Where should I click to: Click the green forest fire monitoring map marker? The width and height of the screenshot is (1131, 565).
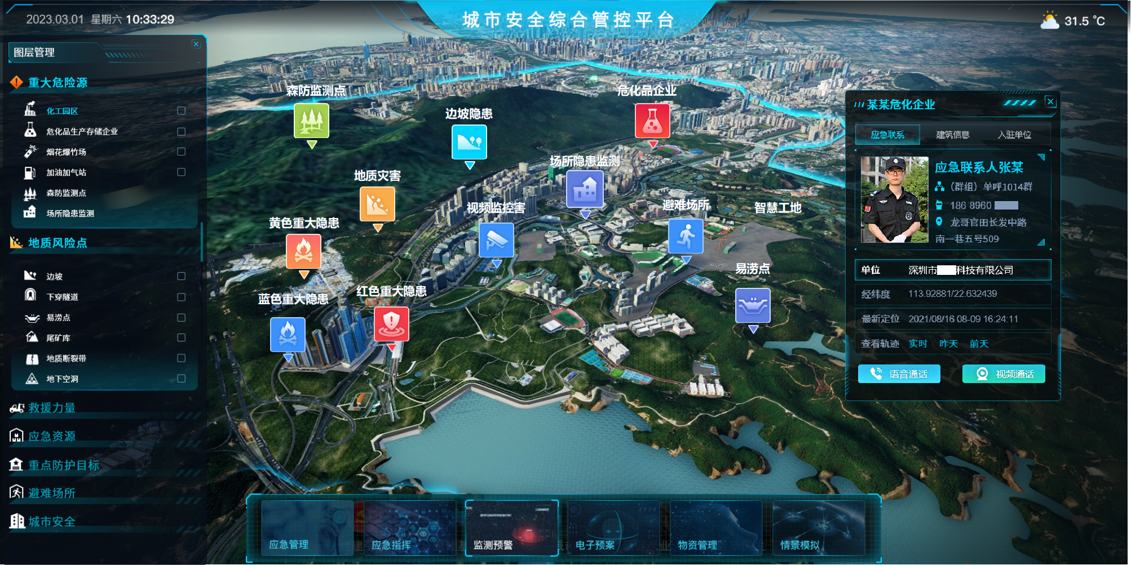click(x=311, y=121)
